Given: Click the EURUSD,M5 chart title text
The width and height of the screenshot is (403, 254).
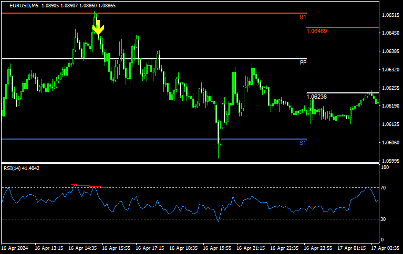Looking at the screenshot, I should click(x=24, y=5).
